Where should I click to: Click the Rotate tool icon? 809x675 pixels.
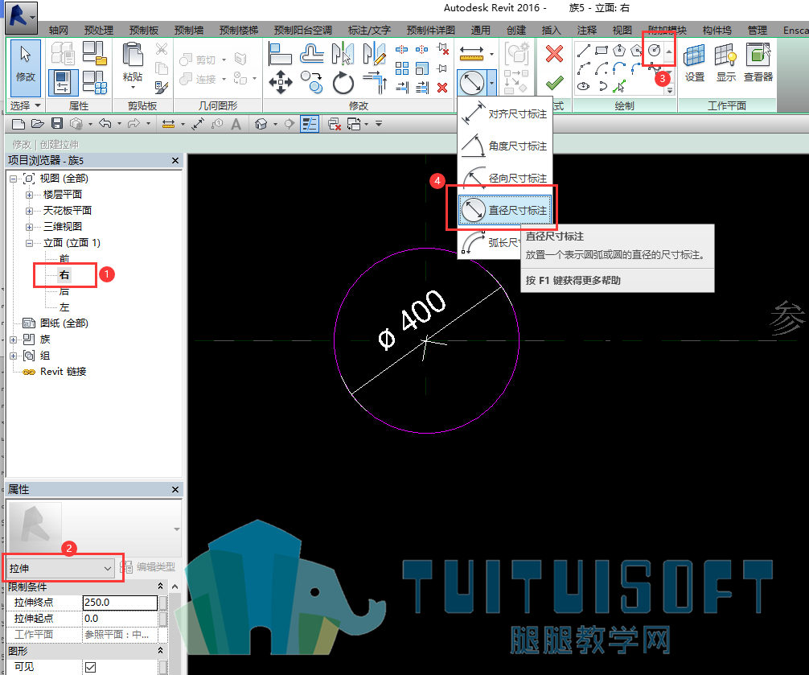[x=343, y=83]
